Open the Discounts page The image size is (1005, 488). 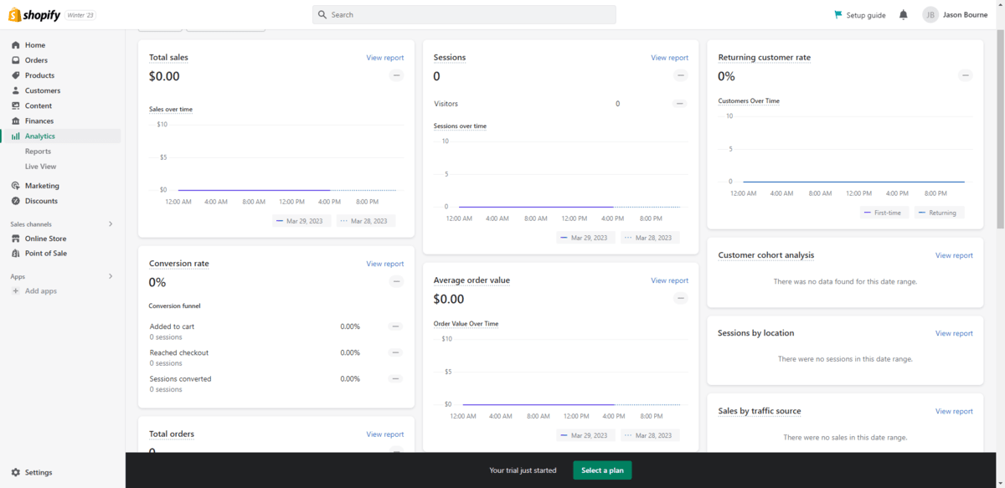(41, 200)
